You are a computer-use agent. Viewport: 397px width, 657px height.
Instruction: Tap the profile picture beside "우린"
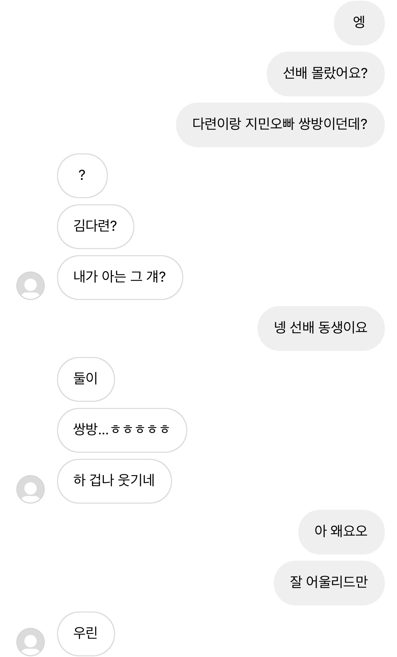tap(31, 642)
